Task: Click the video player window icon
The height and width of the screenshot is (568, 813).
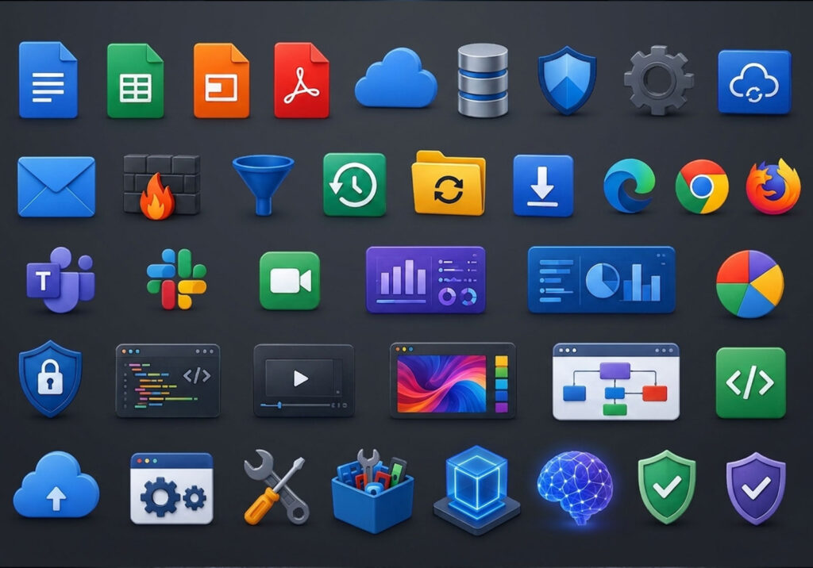Action: tap(304, 381)
